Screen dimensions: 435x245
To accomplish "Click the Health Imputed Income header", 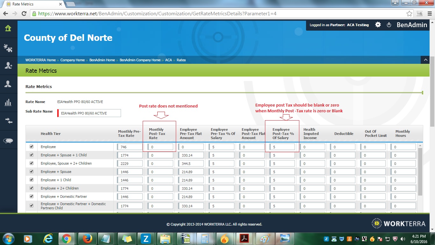I will pos(311,134).
